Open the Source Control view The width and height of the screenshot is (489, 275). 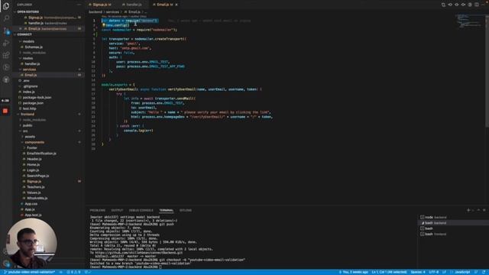point(6,31)
